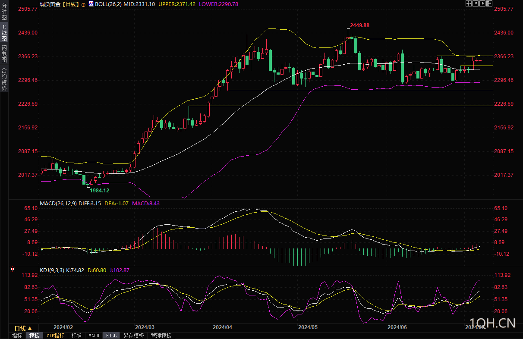Viewport: 523px width, 339px height.
Task: Expand the 日线 period selector
Action: click(23, 328)
